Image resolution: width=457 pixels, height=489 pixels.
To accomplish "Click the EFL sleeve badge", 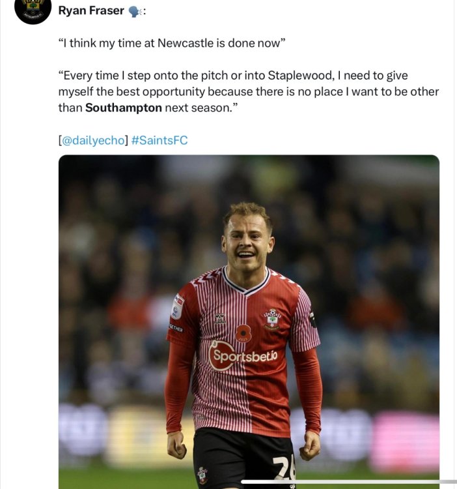I will click(x=178, y=306).
